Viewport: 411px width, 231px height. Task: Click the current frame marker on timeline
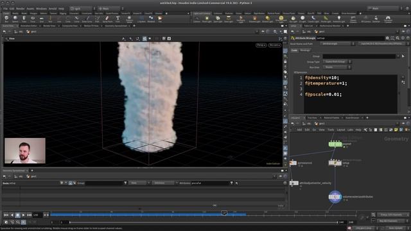coord(224,213)
